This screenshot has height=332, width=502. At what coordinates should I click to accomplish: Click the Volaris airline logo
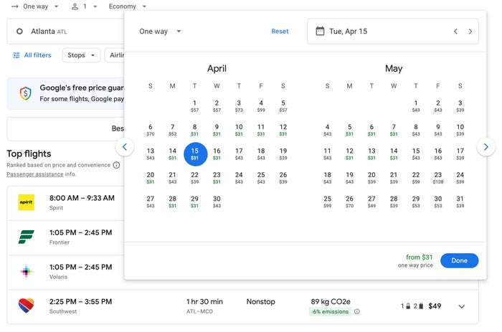pos(27,272)
